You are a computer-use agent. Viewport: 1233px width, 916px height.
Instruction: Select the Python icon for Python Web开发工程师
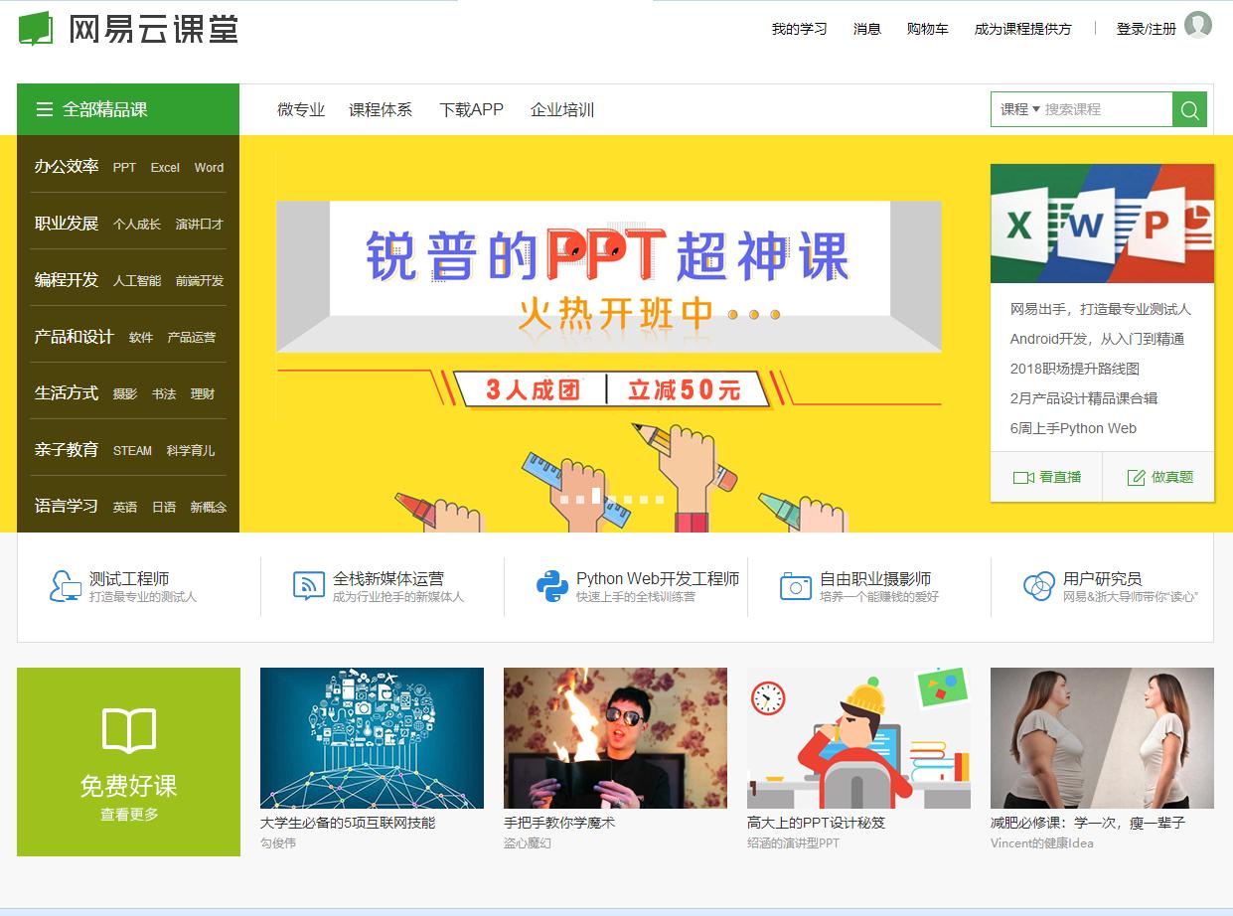[x=548, y=585]
